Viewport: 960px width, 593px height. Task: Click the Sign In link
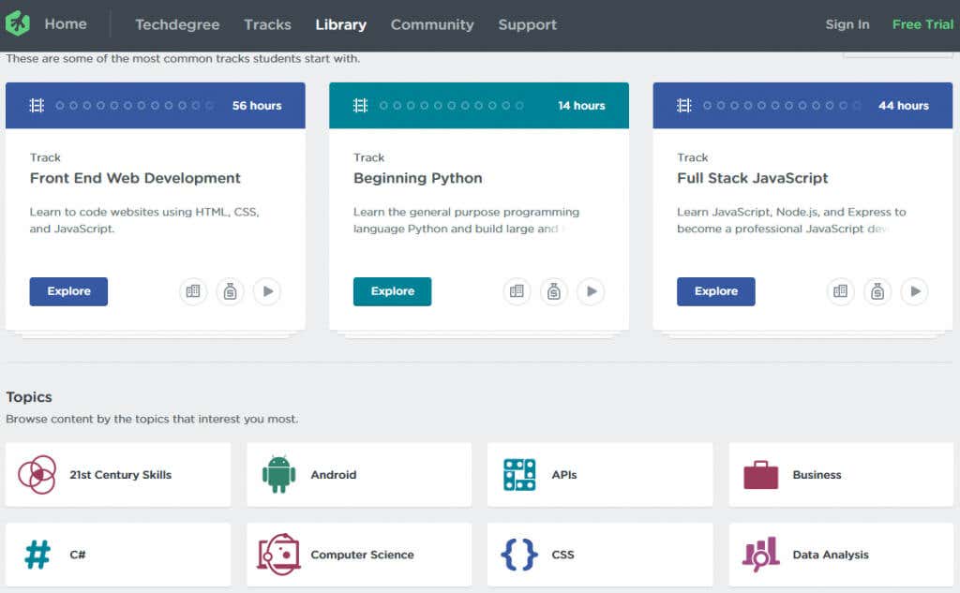pos(847,24)
